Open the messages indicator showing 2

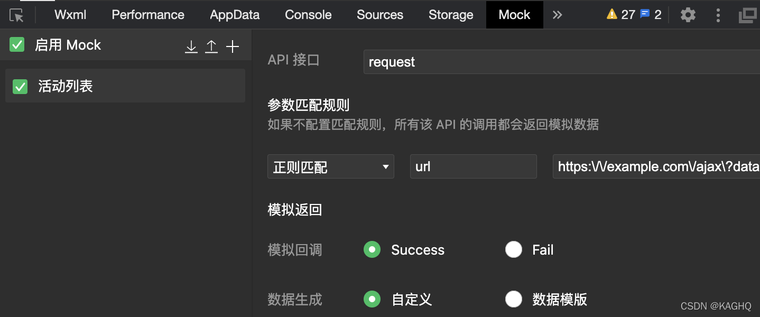[x=652, y=14]
